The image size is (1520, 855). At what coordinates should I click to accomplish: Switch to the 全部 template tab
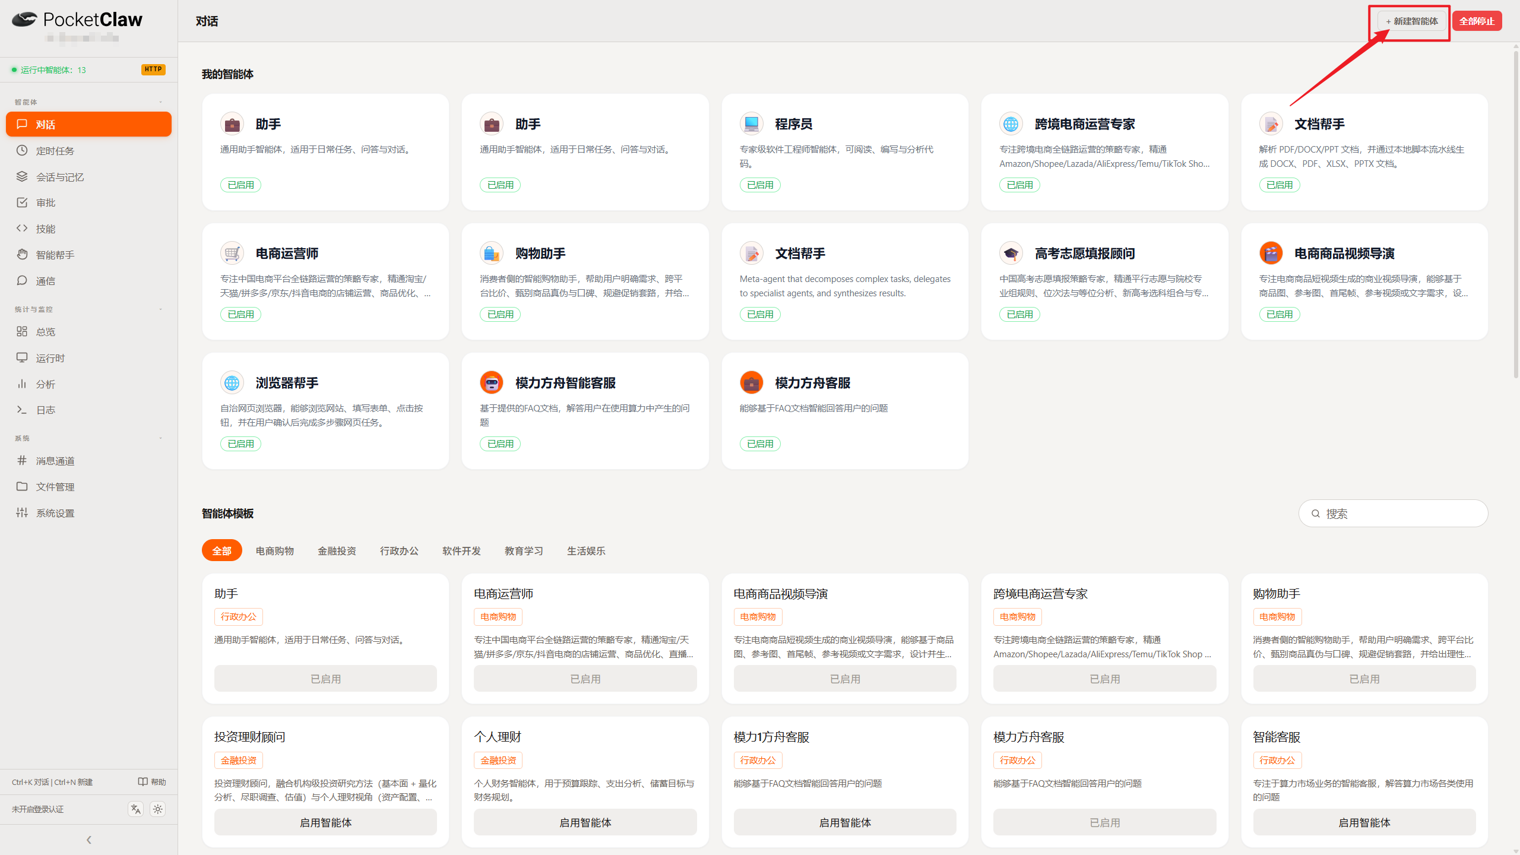(221, 550)
